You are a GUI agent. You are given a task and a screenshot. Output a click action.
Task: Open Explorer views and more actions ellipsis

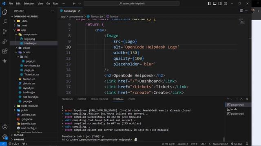[x=53, y=11]
